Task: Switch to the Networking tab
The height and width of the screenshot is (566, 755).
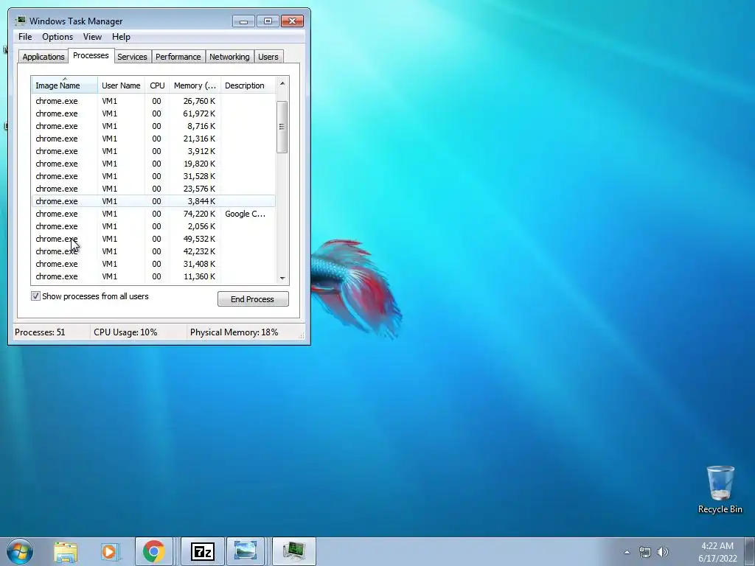Action: click(229, 56)
